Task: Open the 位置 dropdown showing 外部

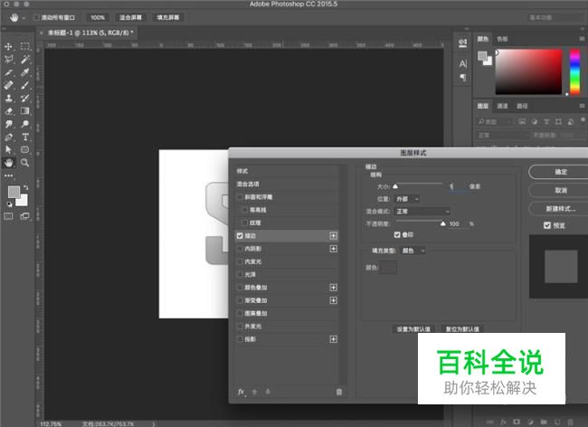Action: point(407,199)
